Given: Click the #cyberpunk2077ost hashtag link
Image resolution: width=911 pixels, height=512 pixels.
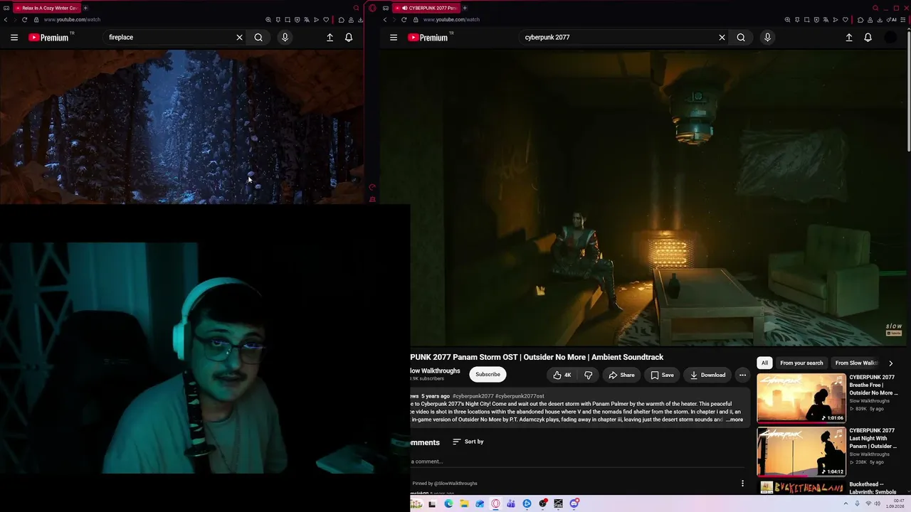Looking at the screenshot, I should (520, 396).
